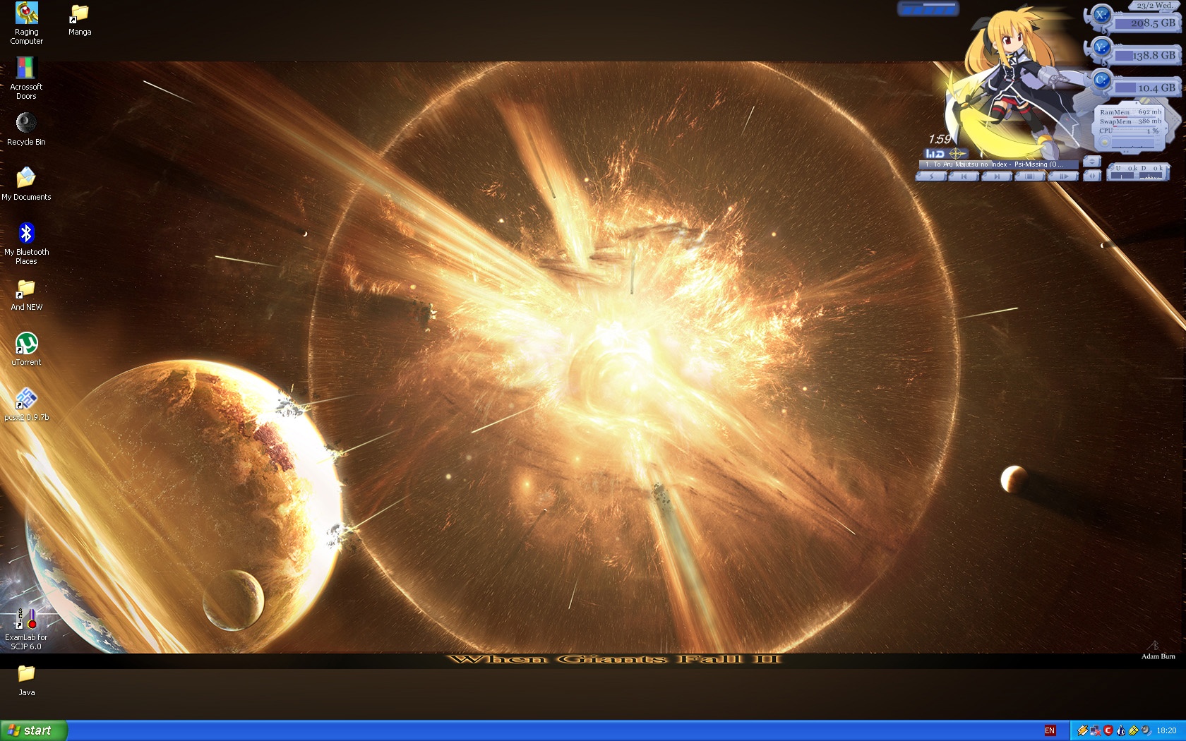Click the X: drive orb widget
1186x741 pixels.
[1101, 15]
